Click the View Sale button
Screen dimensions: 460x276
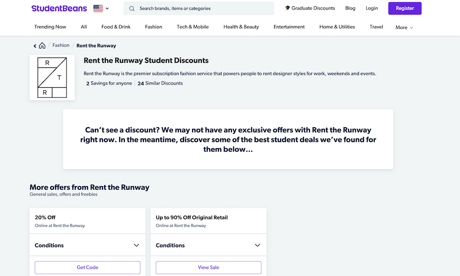pos(208,267)
